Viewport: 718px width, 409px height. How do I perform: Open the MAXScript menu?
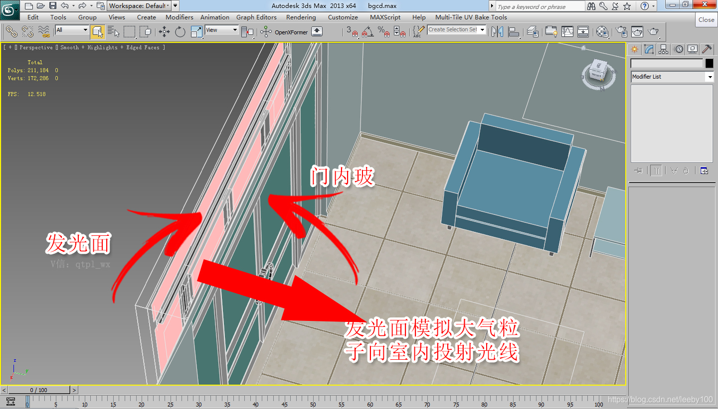[385, 17]
